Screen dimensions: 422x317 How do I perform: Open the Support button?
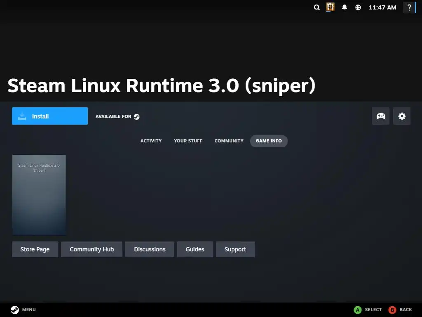(x=235, y=249)
